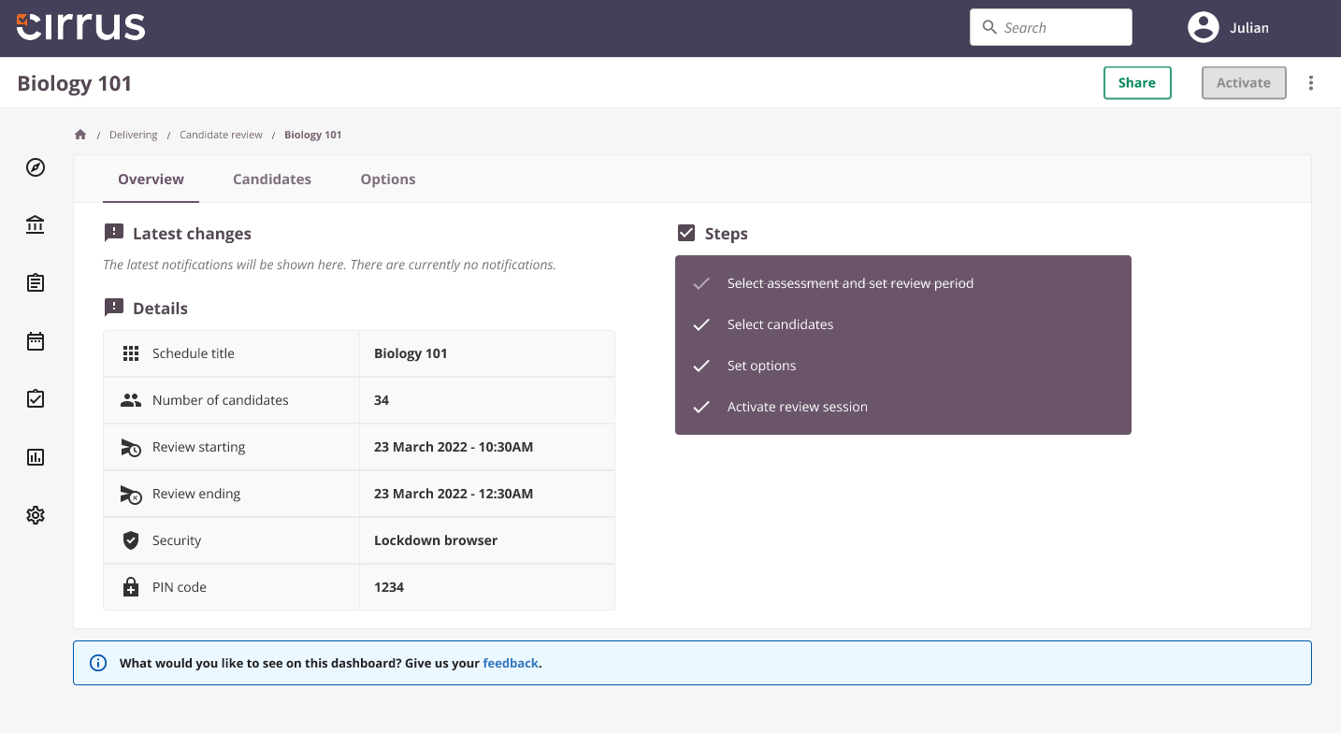Open the Delivering breadcrumb
Image resolution: width=1341 pixels, height=733 pixels.
(133, 135)
